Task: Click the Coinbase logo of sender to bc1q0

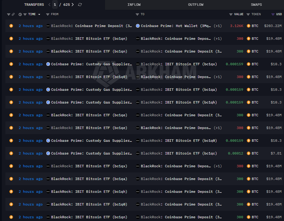Action: 48,141
